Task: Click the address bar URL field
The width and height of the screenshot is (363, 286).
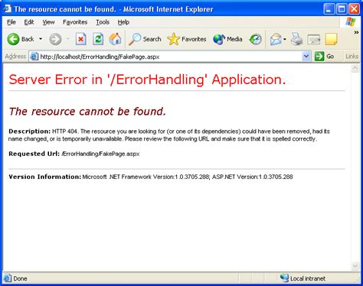Action: click(x=170, y=57)
